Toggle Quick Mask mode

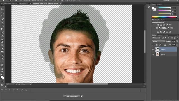tap(2, 81)
